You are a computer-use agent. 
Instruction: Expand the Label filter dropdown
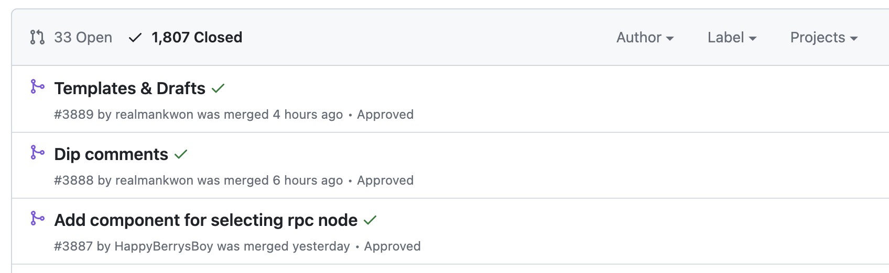tap(732, 38)
